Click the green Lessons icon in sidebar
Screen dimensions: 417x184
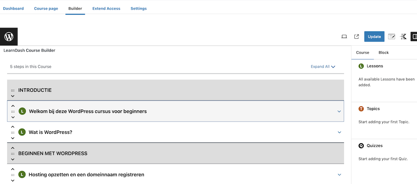[x=361, y=66]
